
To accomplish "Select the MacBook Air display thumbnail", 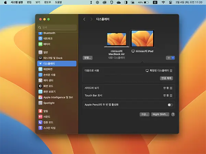I will click(x=116, y=40).
